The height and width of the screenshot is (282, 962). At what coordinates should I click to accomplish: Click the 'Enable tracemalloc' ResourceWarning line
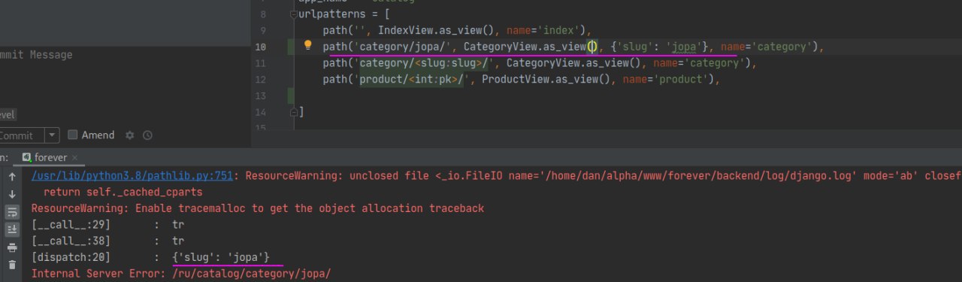(257, 208)
